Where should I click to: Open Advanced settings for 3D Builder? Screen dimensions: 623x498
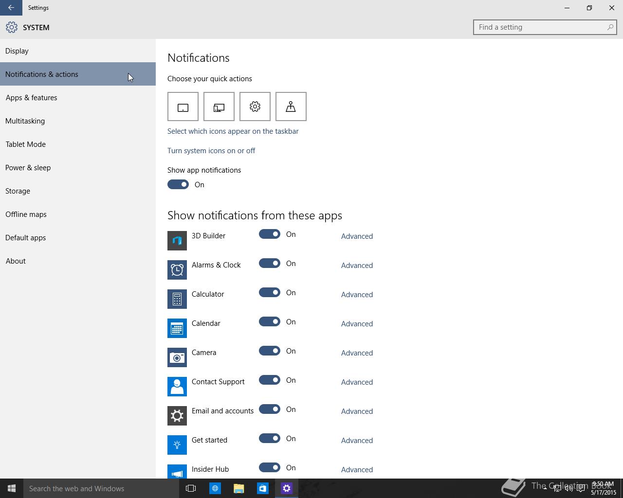pyautogui.click(x=357, y=236)
